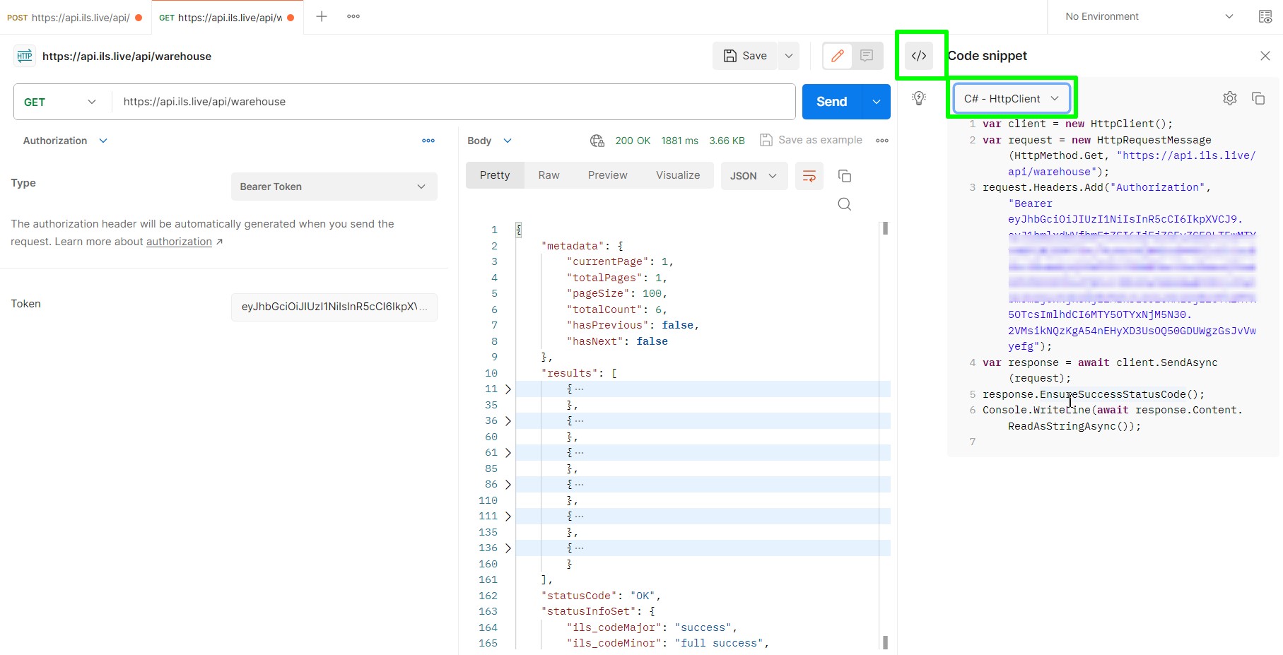The width and height of the screenshot is (1283, 655).
Task: Switch to the Raw response tab
Action: (x=549, y=175)
